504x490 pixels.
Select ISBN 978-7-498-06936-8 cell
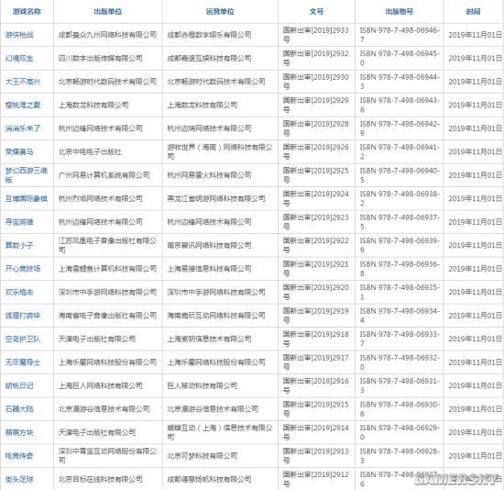[400, 269]
